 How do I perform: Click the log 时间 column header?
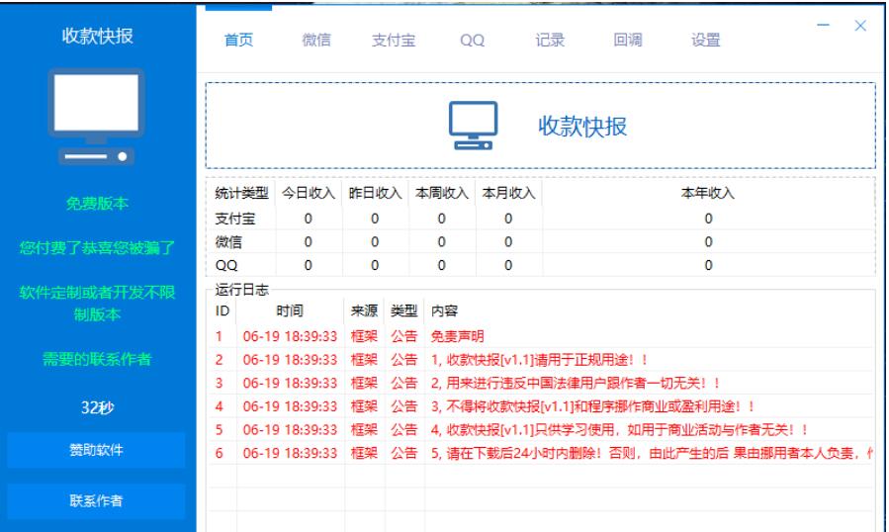[x=290, y=310]
